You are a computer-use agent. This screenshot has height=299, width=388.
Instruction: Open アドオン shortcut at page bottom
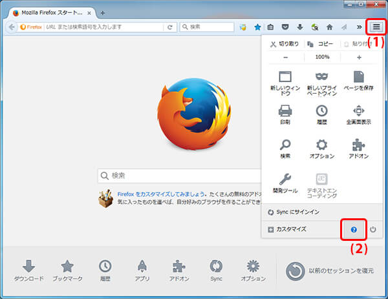tap(179, 271)
